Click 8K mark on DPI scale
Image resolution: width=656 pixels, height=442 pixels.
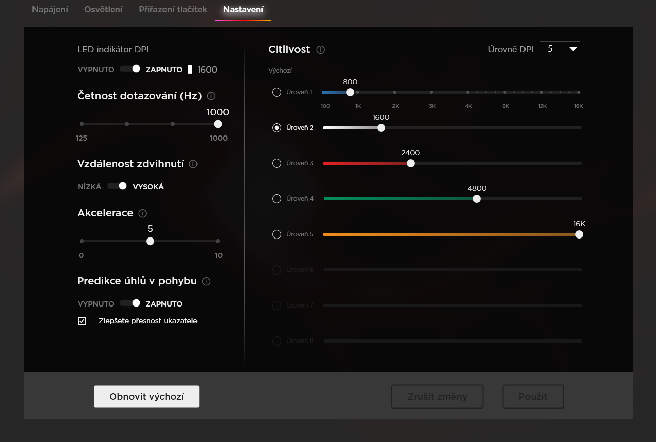[x=505, y=106]
